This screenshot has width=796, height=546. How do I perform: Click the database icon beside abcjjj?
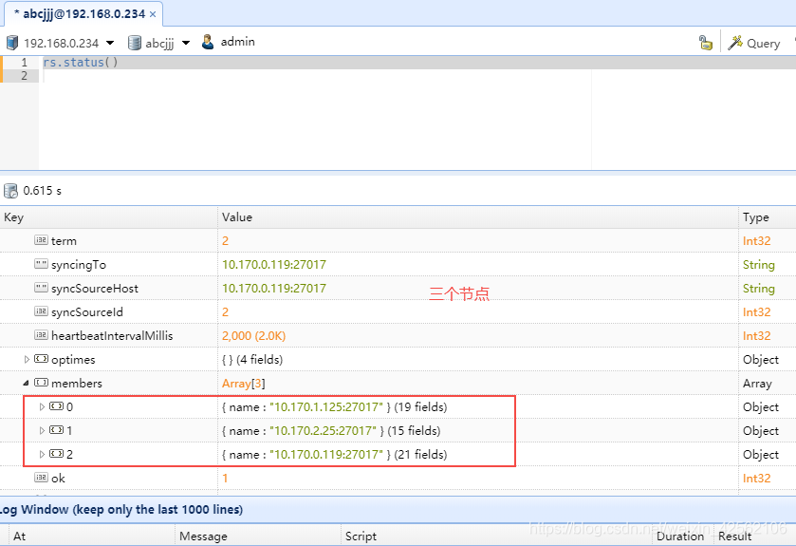tap(135, 43)
